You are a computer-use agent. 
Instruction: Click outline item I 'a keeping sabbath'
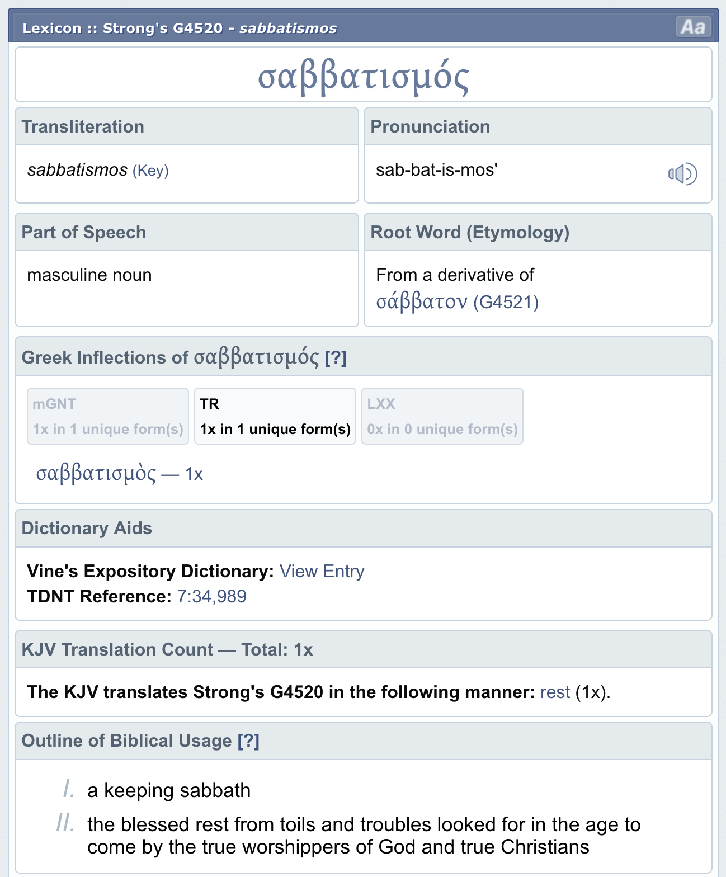168,790
